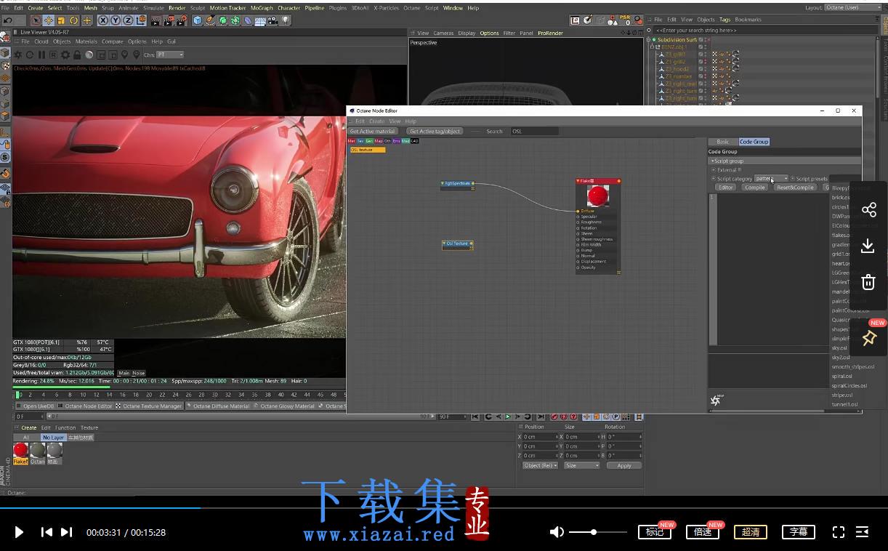Click the trash delete icon on overlay
888x551 pixels.
pos(868,282)
